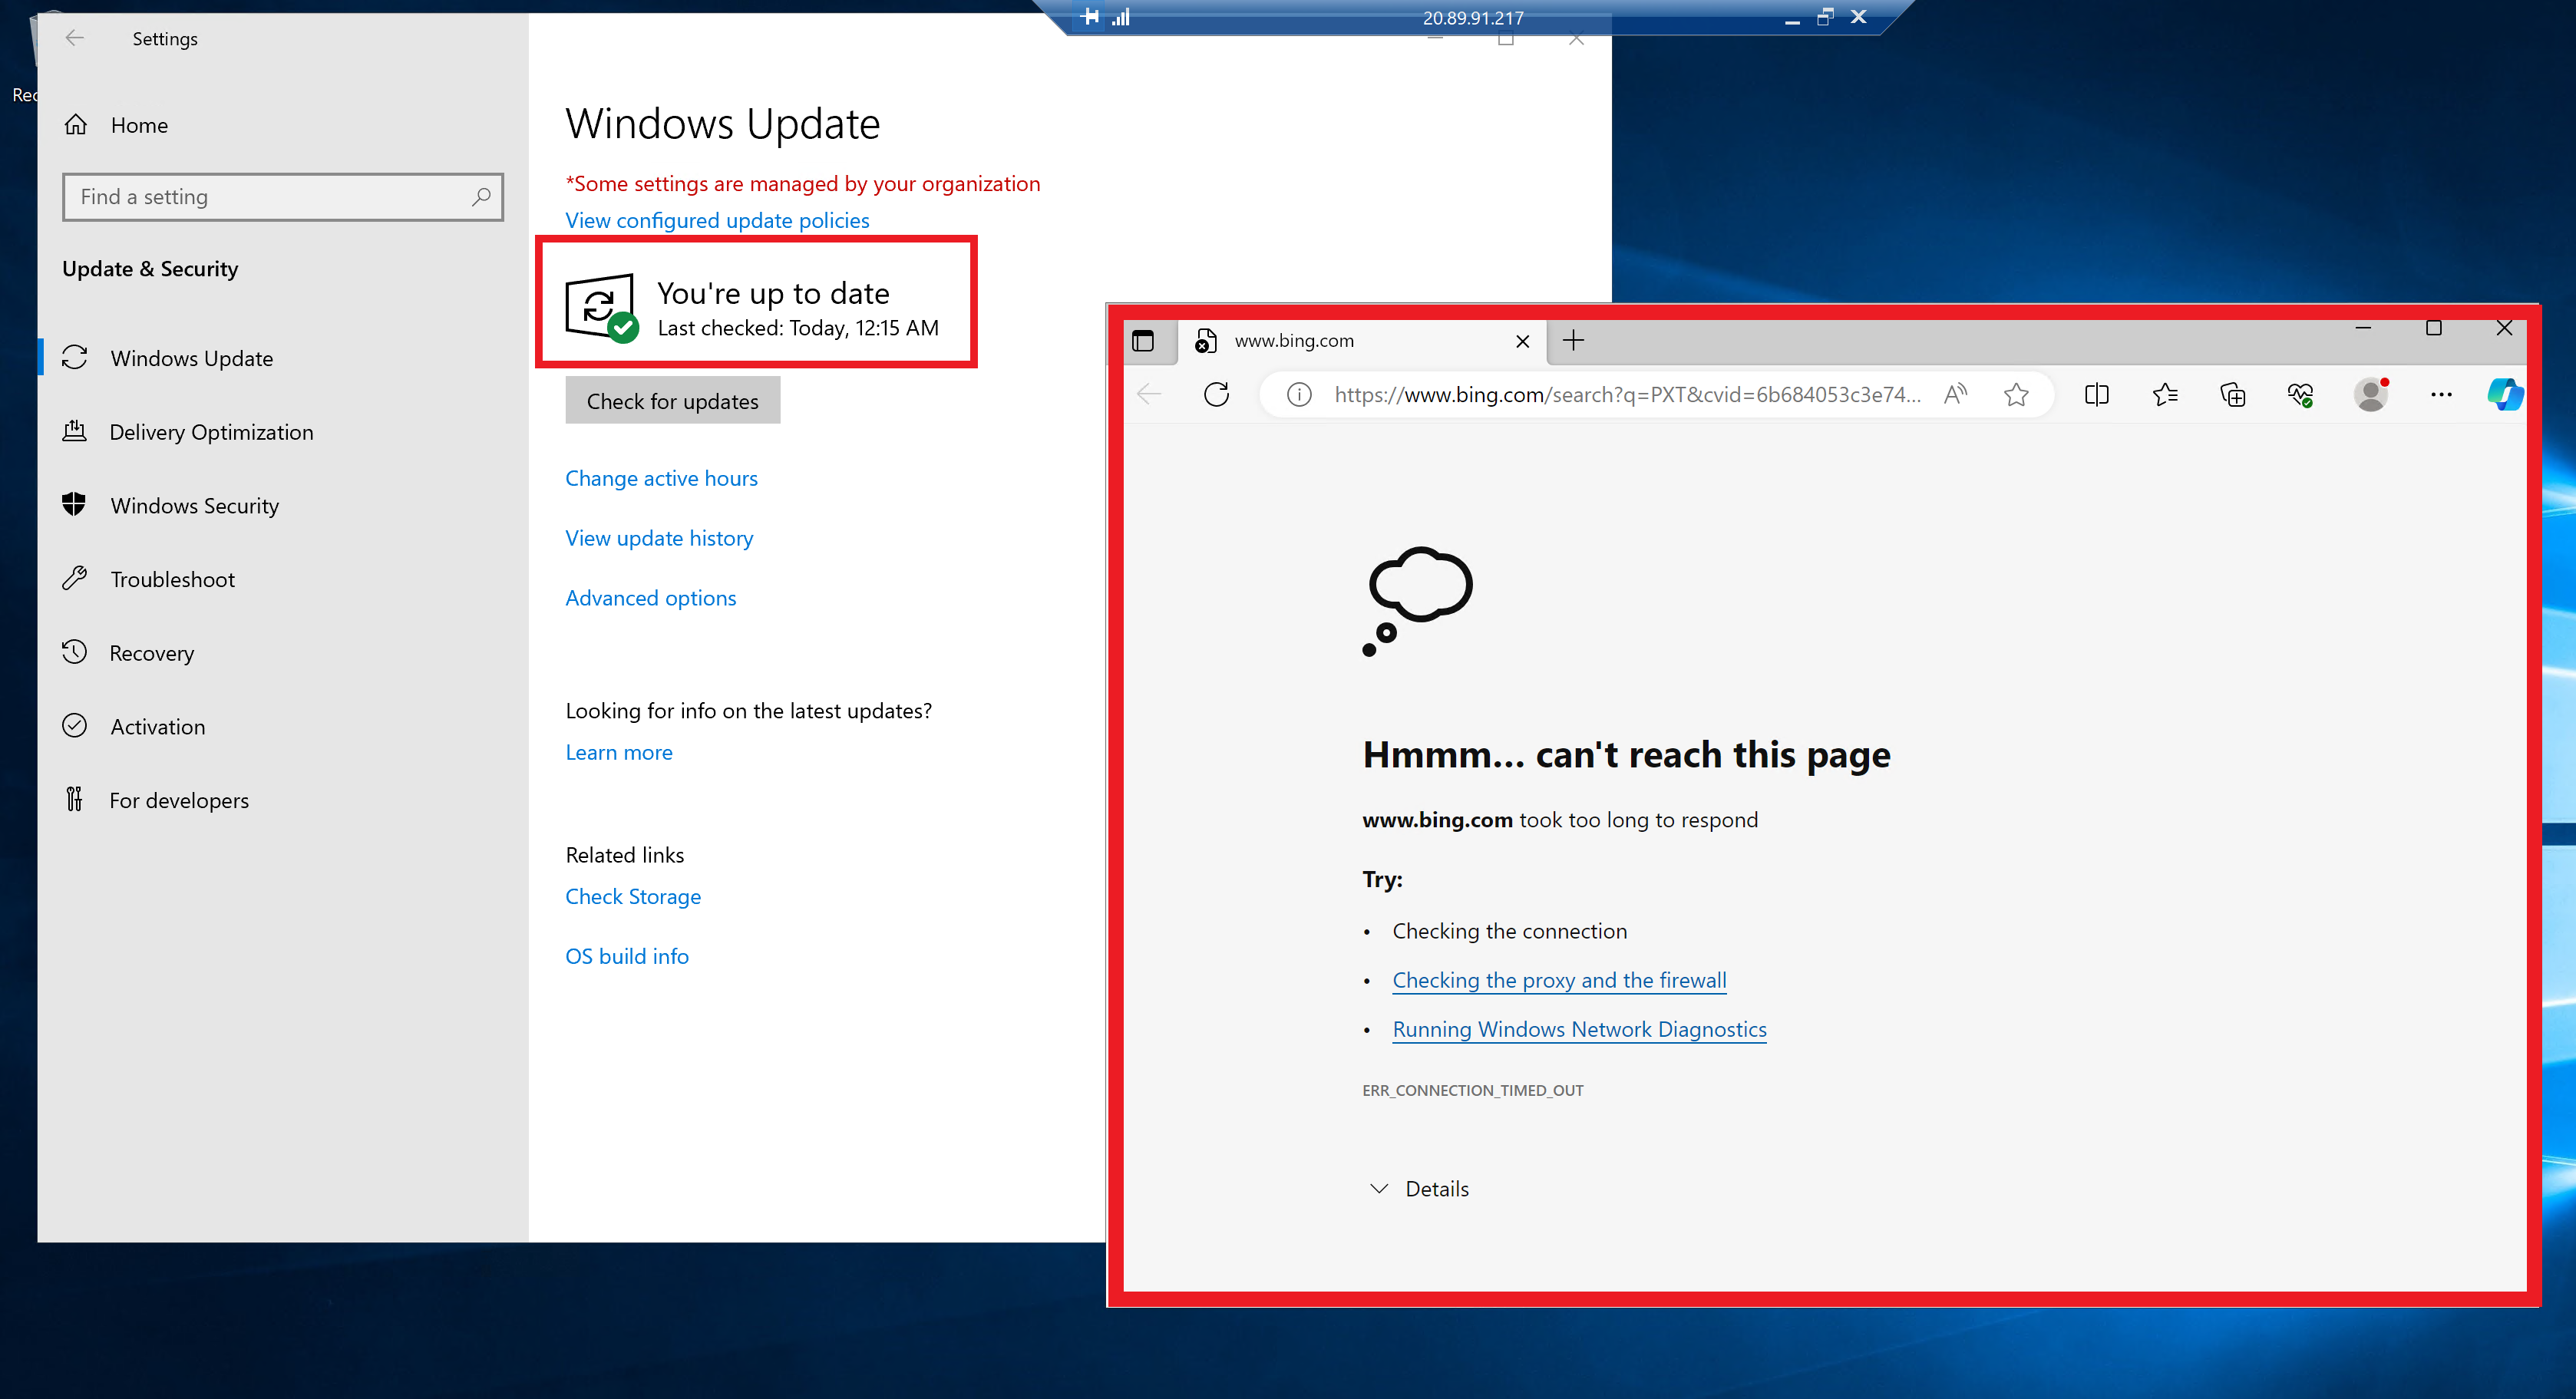This screenshot has height=1399, width=2576.
Task: Close the remote desktop connection bar
Action: 1858,17
